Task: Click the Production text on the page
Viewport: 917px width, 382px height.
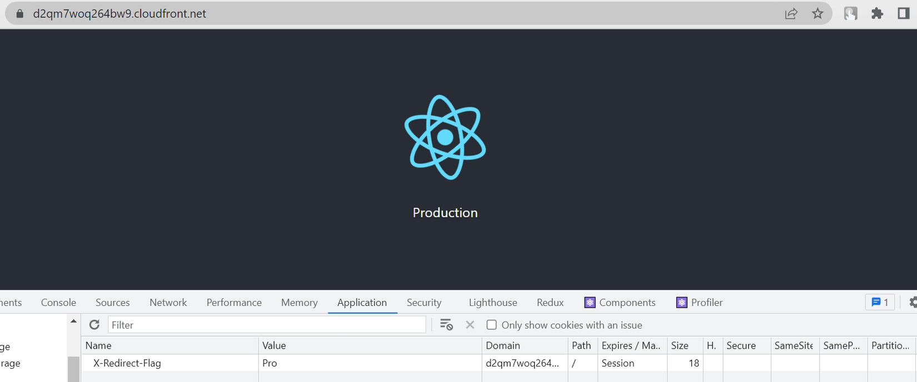Action: coord(445,213)
